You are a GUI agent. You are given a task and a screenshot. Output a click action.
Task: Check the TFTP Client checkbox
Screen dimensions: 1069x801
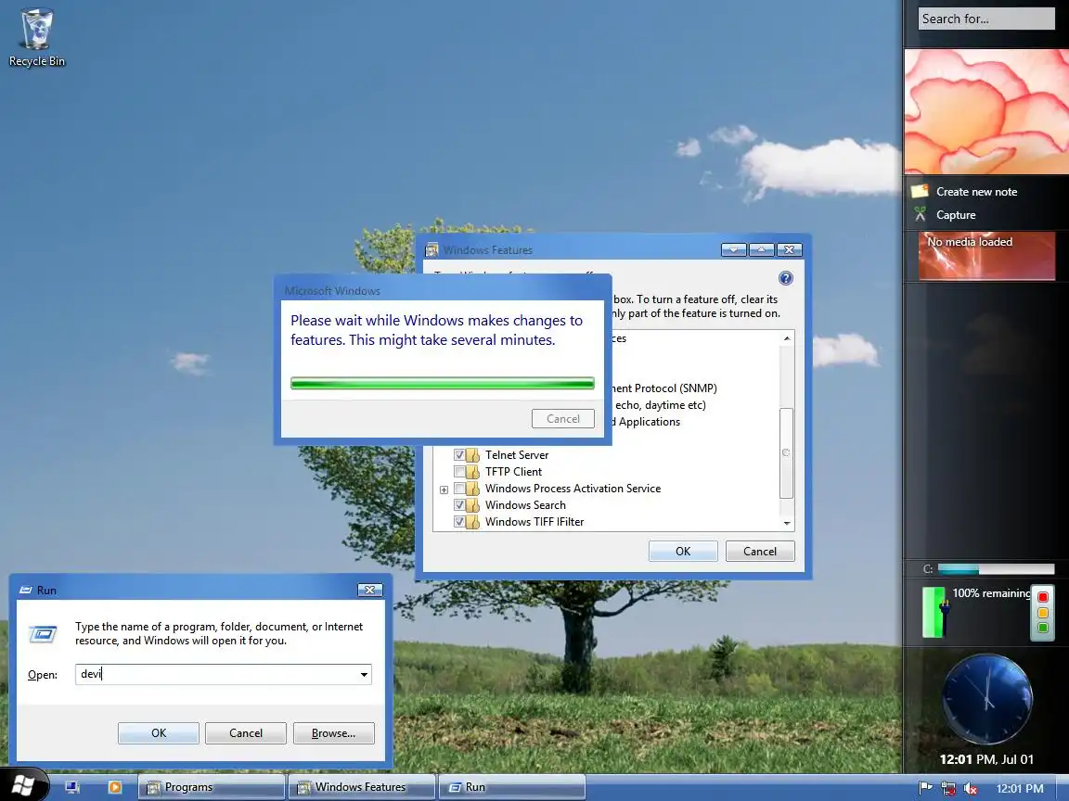pos(459,472)
